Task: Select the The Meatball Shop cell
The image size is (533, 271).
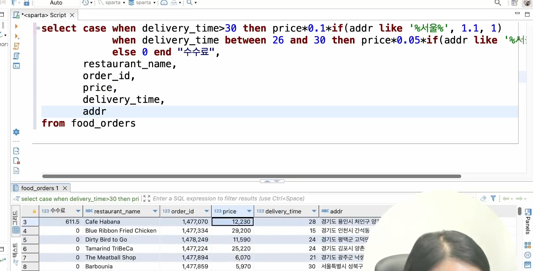Action: tap(122, 258)
